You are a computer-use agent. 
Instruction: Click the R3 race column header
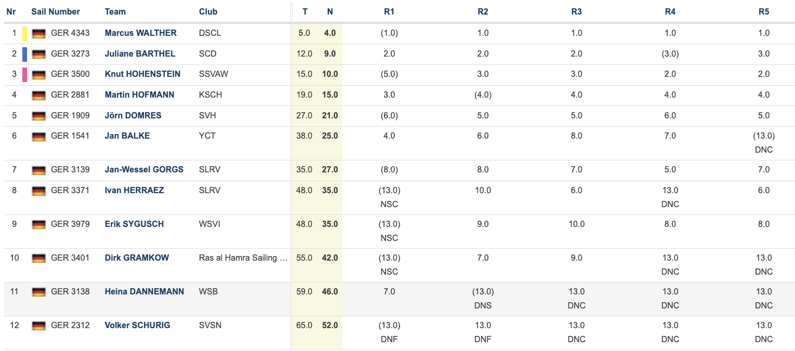[x=576, y=11]
